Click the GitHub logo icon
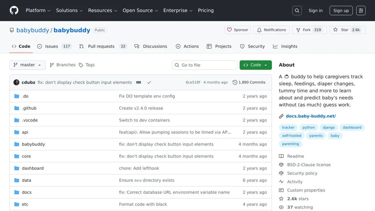Screen dimensions: 375x211 pos(14,10)
